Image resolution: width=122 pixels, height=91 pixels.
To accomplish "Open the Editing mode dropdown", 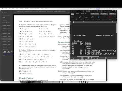I will point(104,14).
